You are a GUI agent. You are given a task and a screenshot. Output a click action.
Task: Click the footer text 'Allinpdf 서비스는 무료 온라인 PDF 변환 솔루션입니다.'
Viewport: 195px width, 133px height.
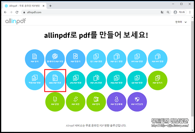click(96, 125)
